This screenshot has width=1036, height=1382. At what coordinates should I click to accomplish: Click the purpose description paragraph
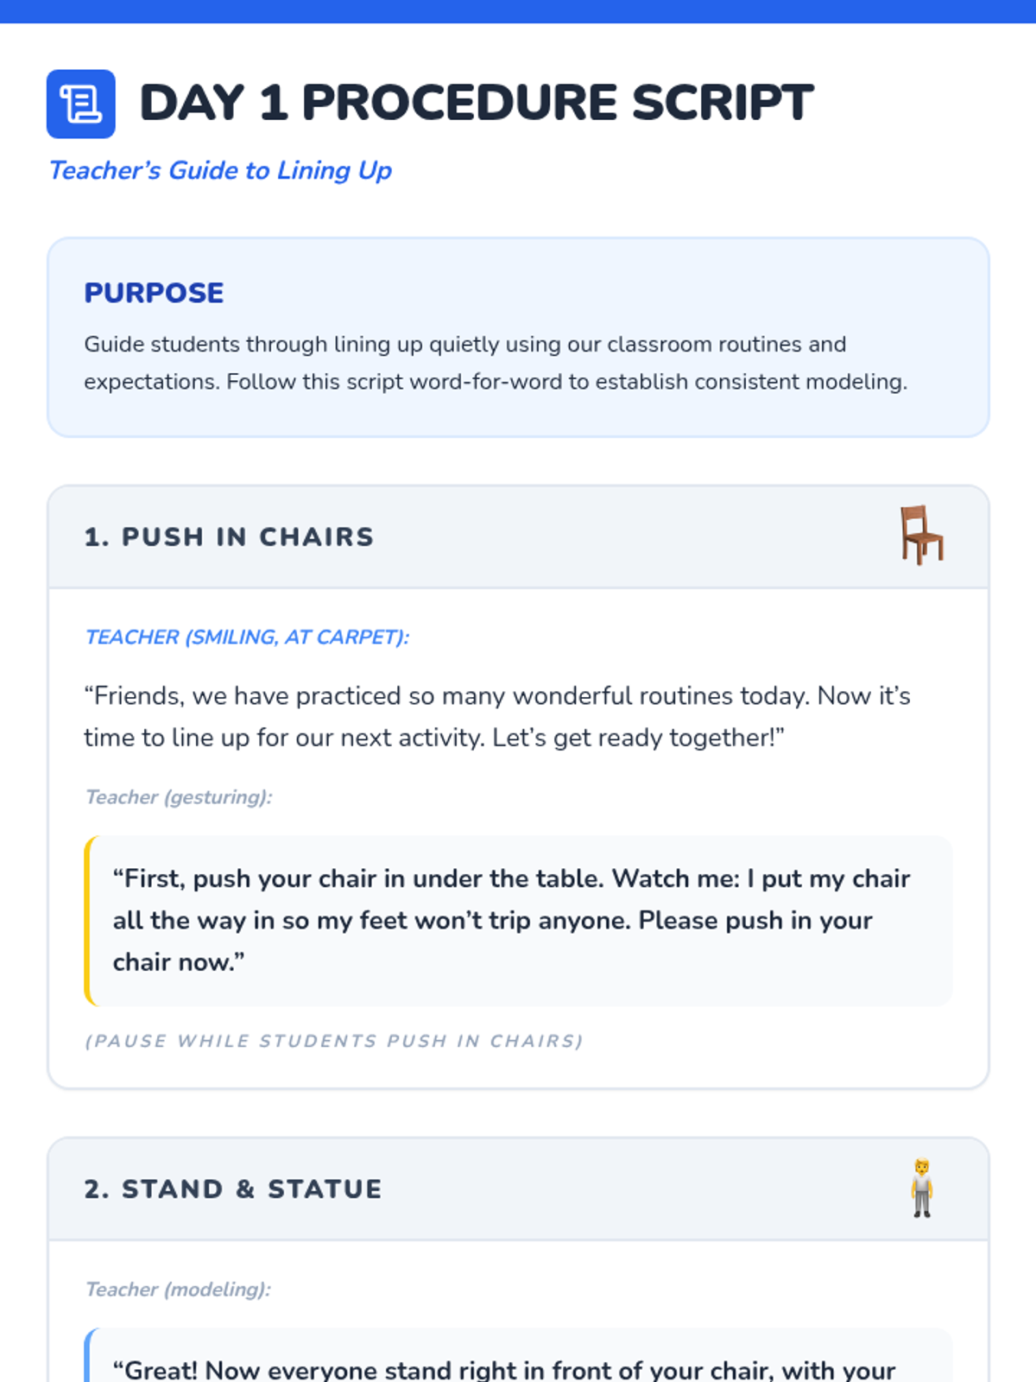[x=496, y=363]
